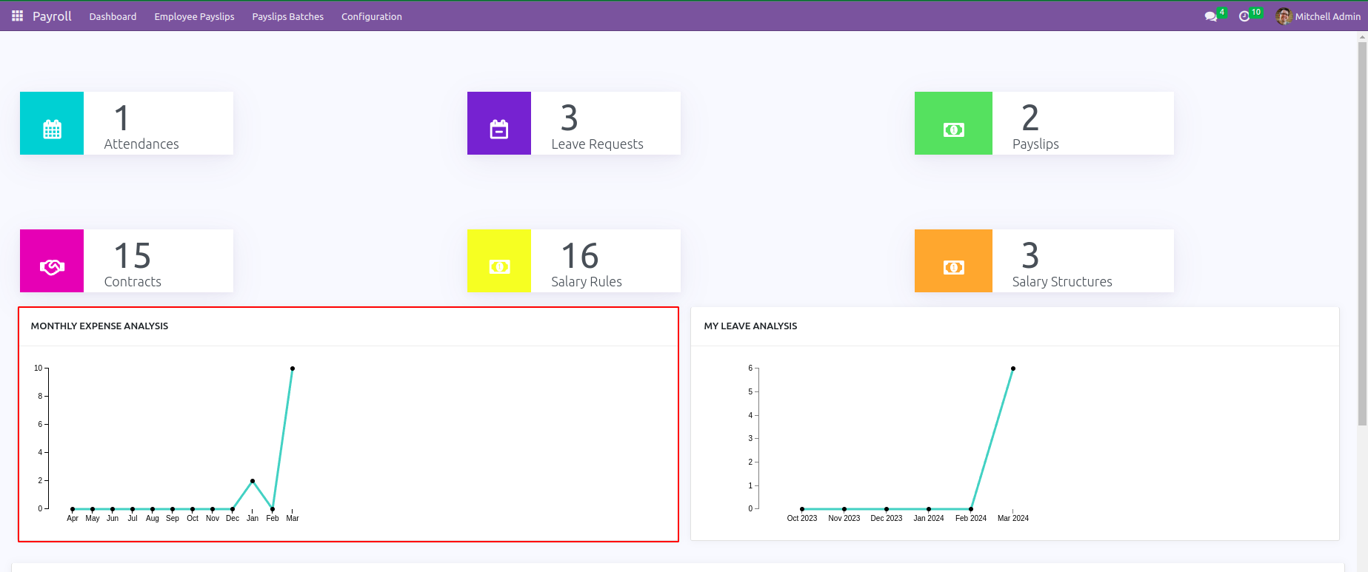Image resolution: width=1368 pixels, height=572 pixels.
Task: Open the conversations chat bubble icon
Action: click(1211, 16)
